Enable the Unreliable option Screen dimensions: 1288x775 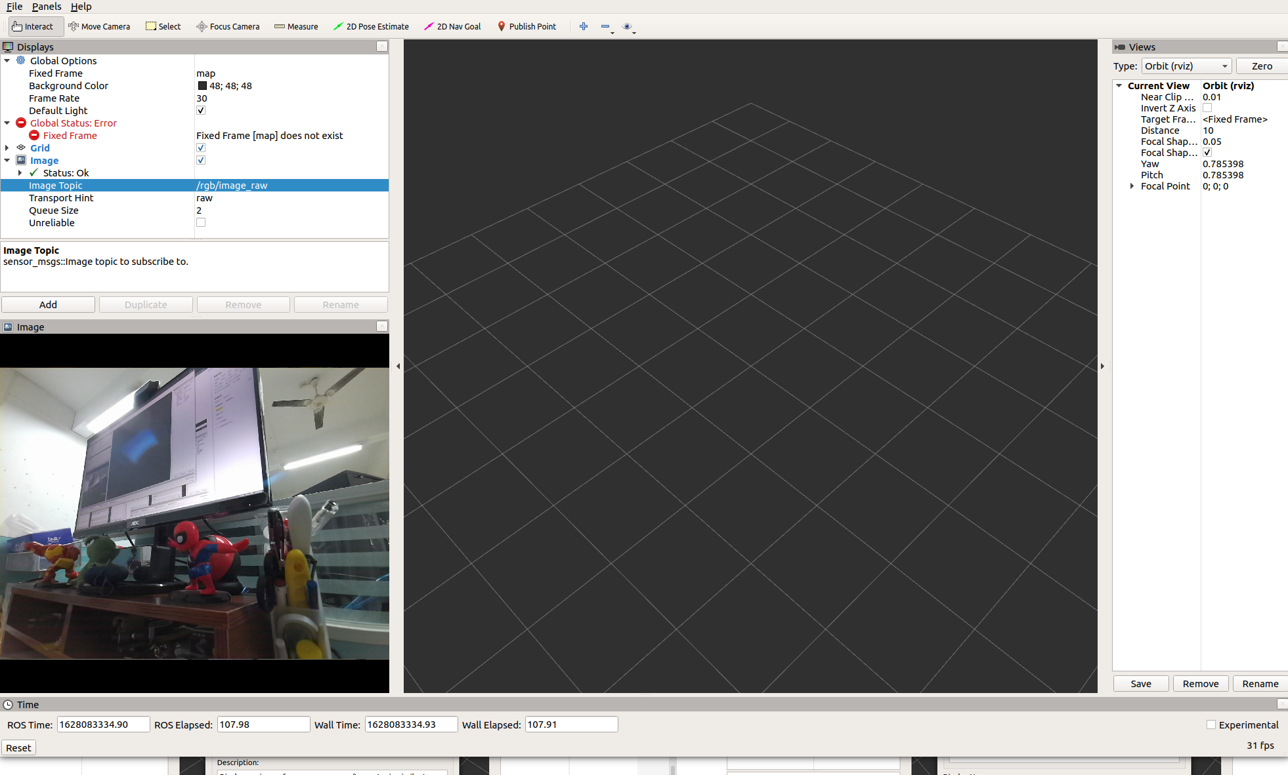pos(201,222)
